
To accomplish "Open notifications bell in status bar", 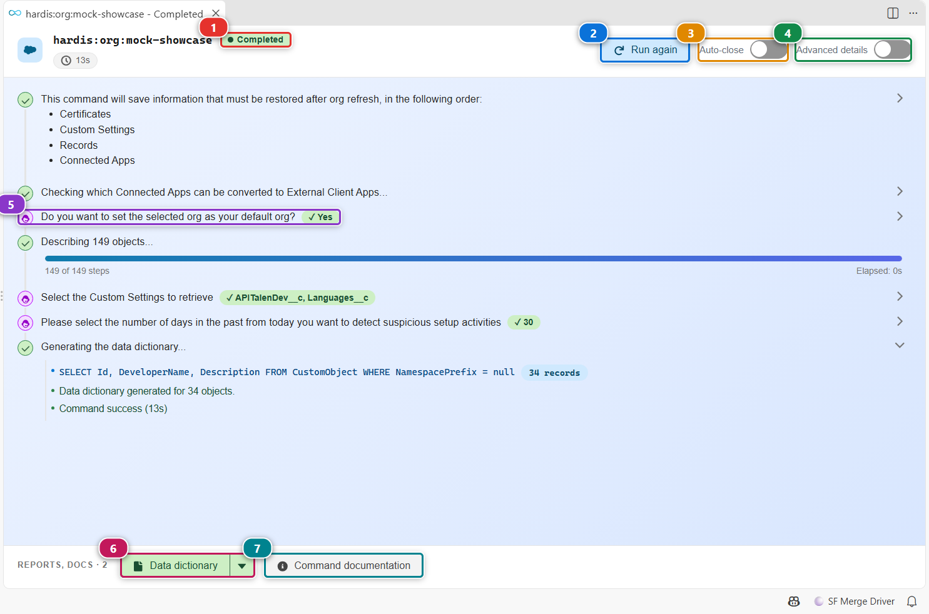I will coord(912,601).
